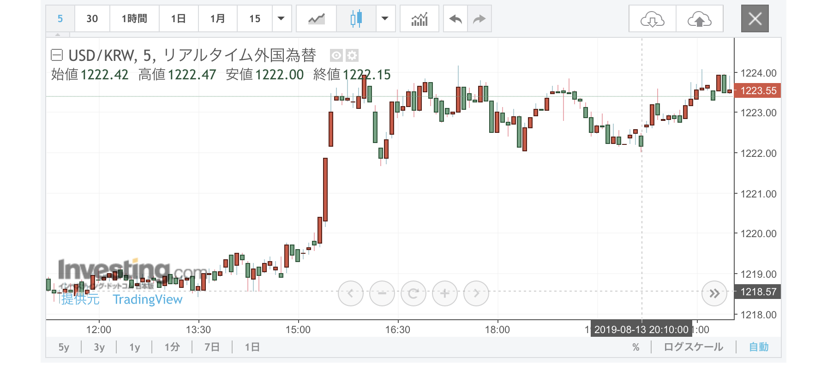Toggle USD/KRW series visibility eye icon
The height and width of the screenshot is (382, 827).
[x=336, y=56]
